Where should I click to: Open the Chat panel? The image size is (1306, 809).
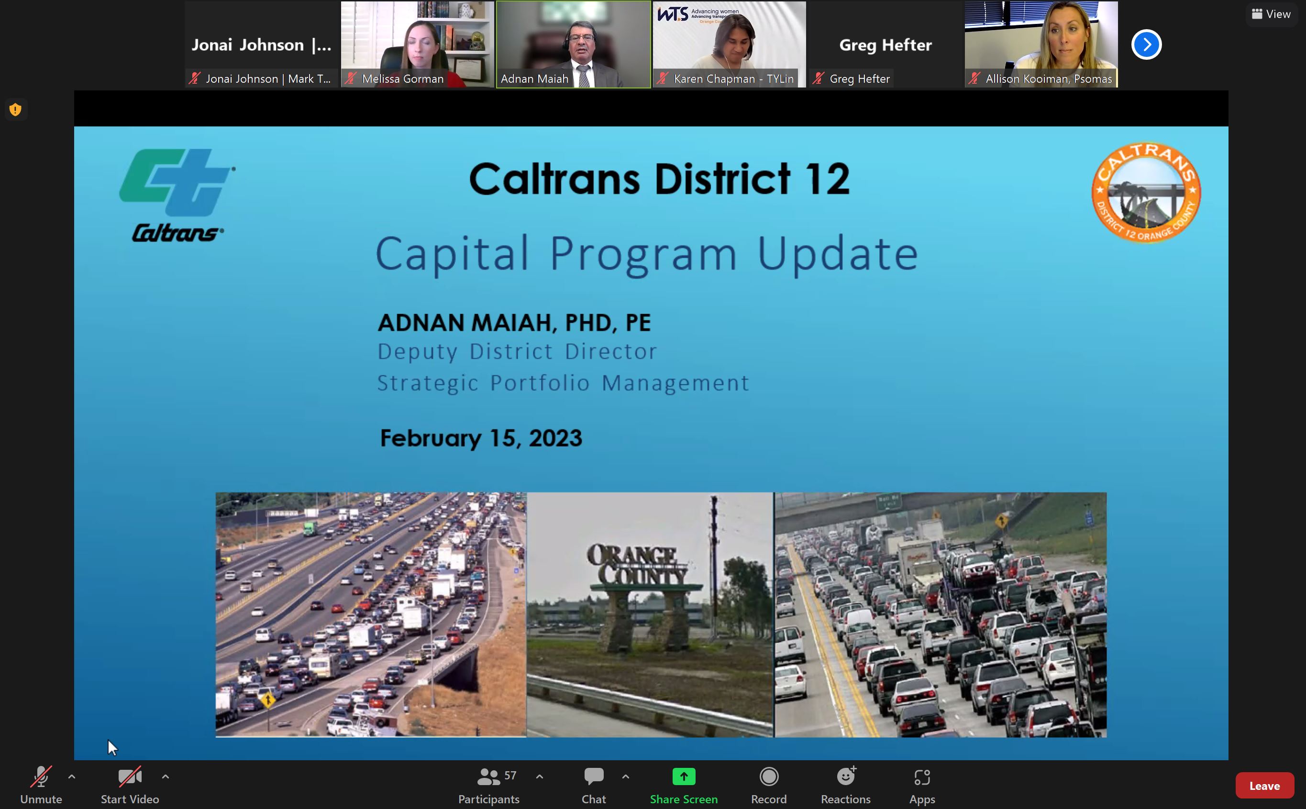tap(594, 785)
